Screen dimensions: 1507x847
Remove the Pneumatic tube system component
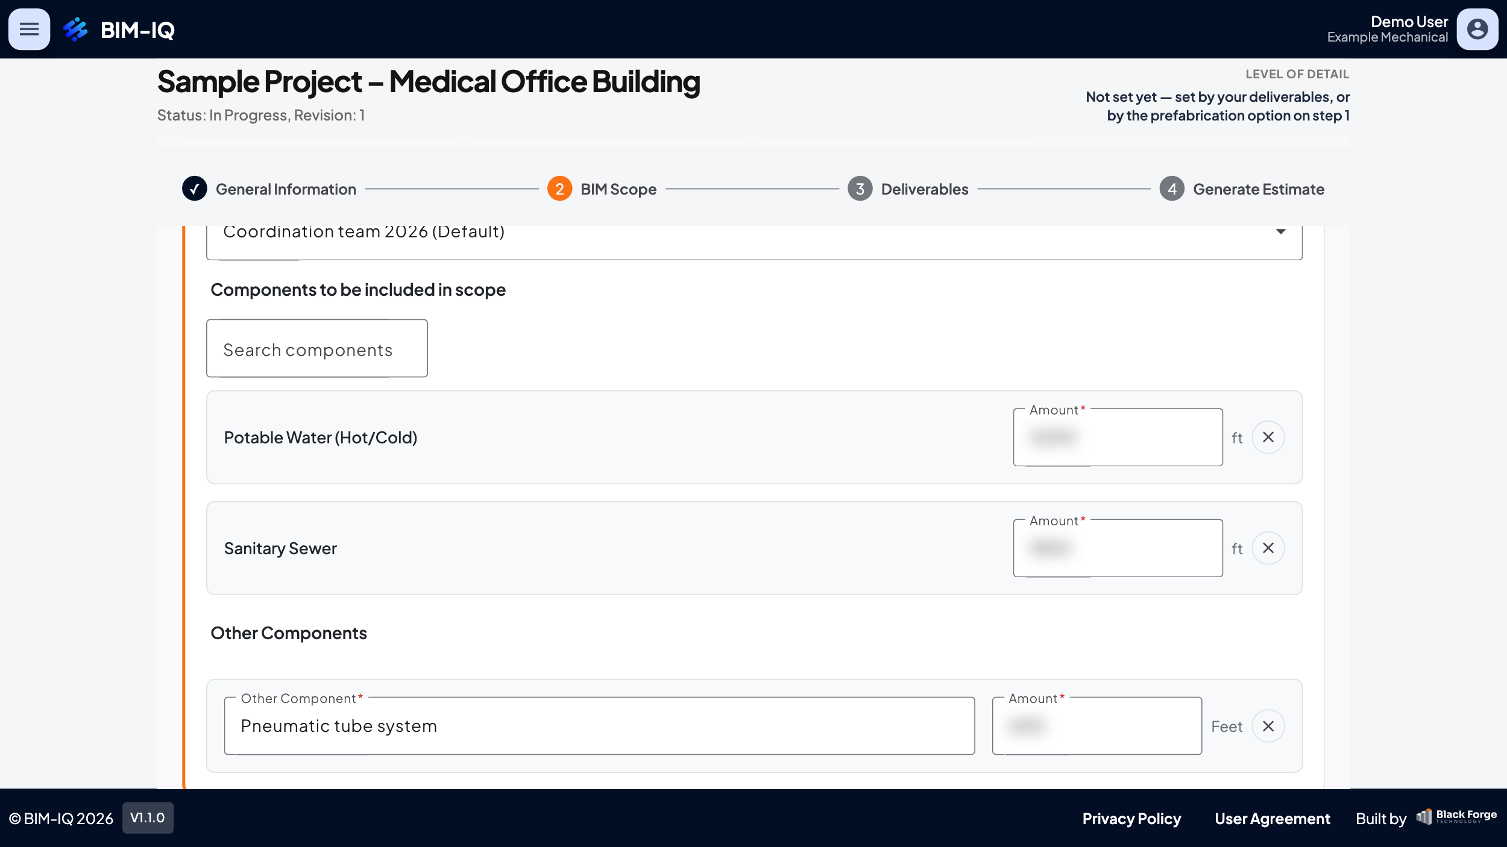(x=1268, y=726)
